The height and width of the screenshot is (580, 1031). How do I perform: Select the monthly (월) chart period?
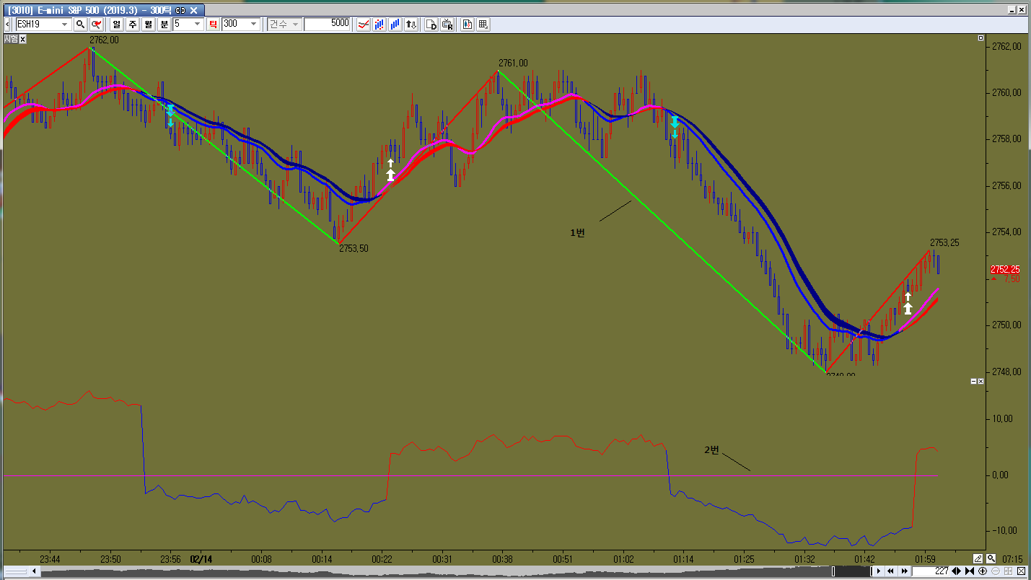(x=149, y=24)
